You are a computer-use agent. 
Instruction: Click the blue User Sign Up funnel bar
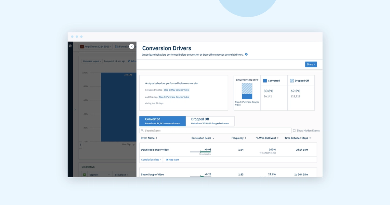point(119,107)
